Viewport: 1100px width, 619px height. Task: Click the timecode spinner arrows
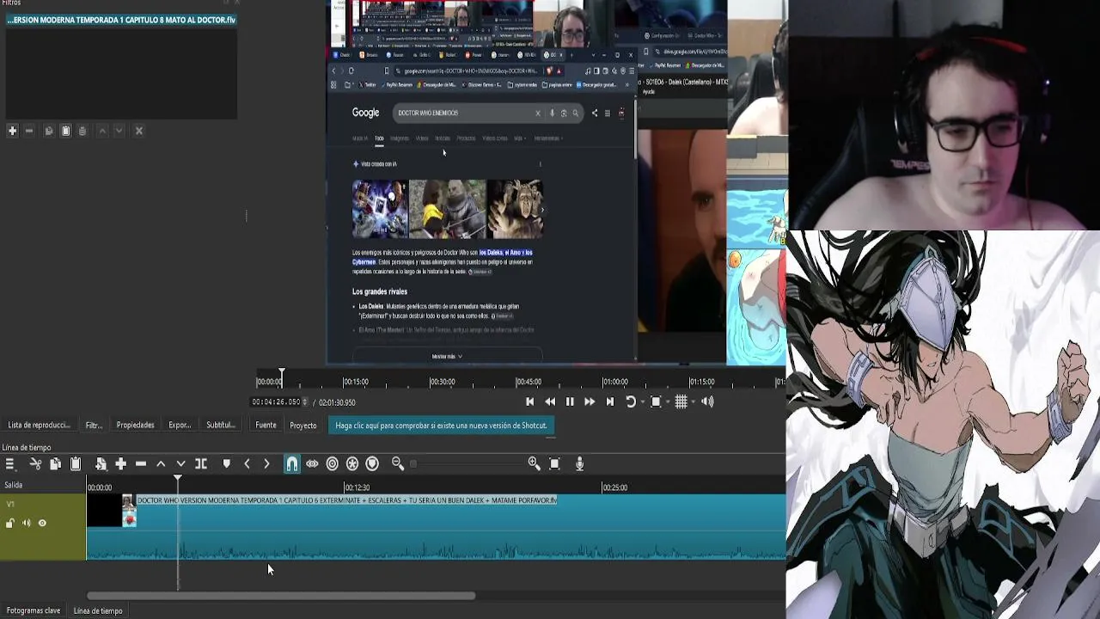point(305,402)
